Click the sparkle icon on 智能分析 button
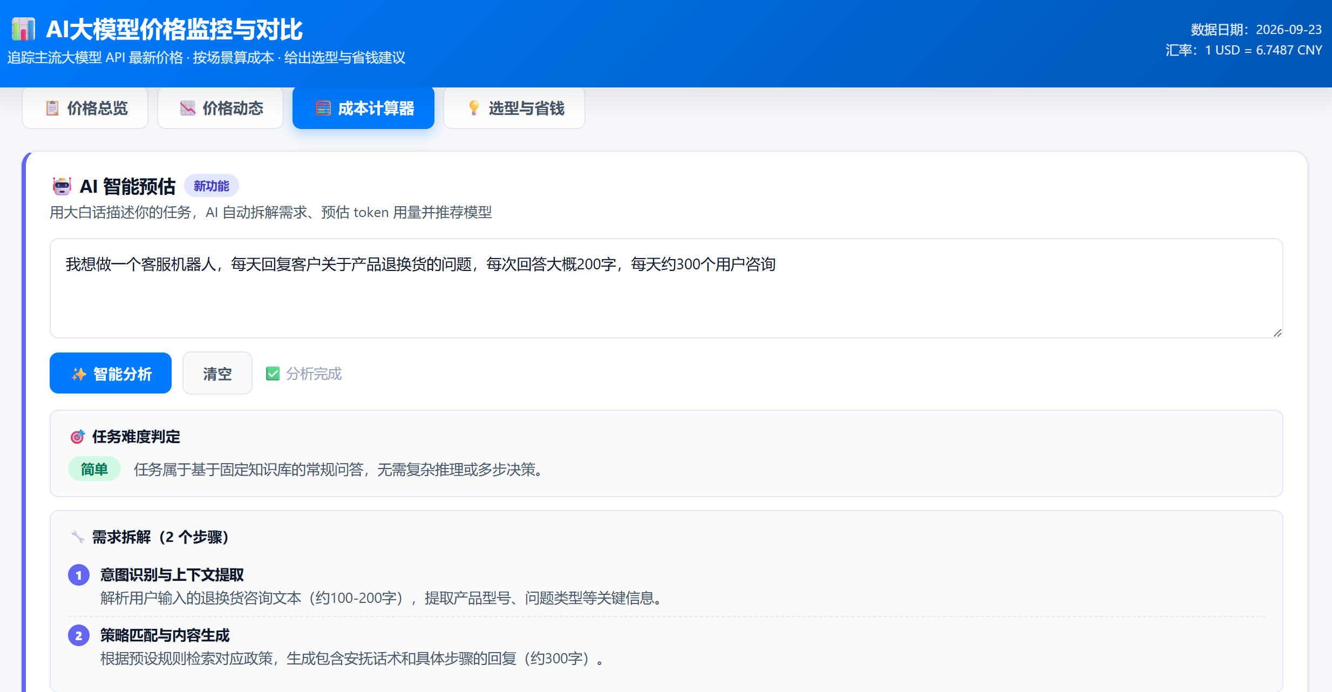 (x=79, y=374)
